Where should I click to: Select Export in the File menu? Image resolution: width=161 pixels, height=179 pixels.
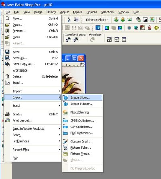tap(33, 97)
